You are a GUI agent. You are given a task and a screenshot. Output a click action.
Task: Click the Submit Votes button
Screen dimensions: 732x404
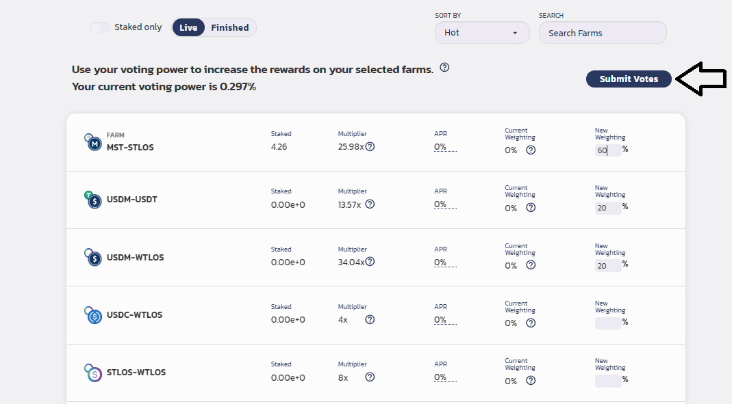pyautogui.click(x=629, y=79)
